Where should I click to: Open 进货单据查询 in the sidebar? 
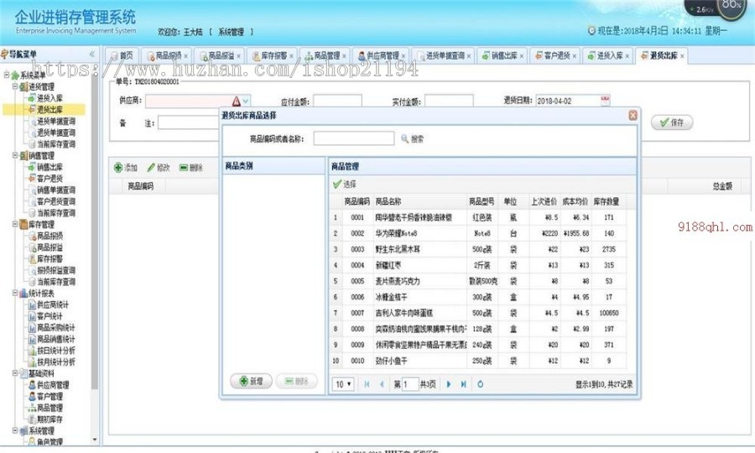[x=56, y=122]
